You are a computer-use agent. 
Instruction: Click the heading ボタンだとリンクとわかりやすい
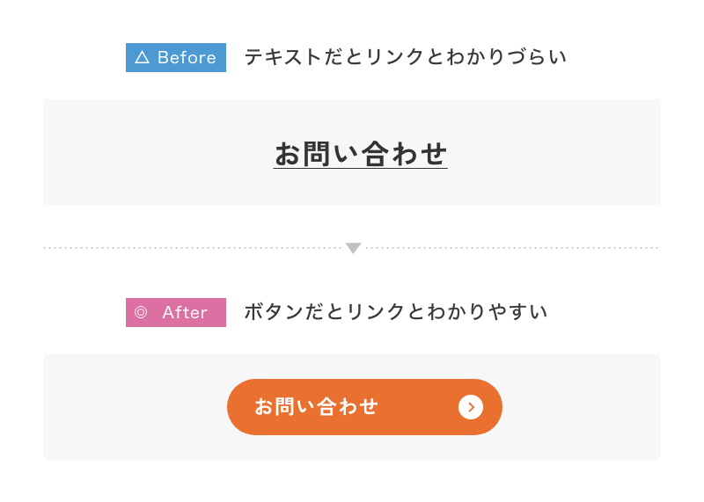[x=395, y=312]
